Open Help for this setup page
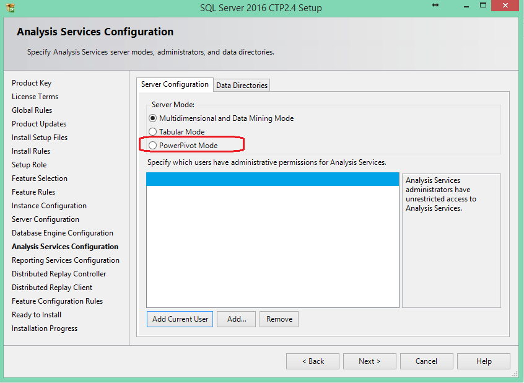The image size is (524, 383). pyautogui.click(x=484, y=361)
